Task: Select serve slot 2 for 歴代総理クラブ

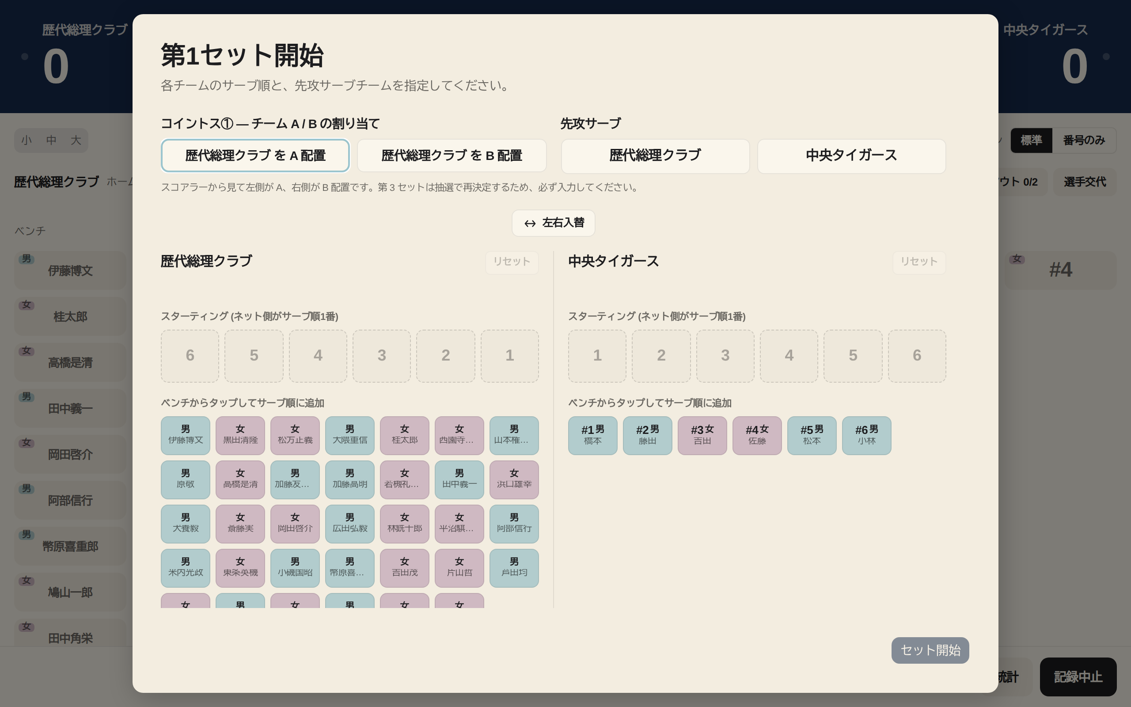Action: (x=446, y=356)
